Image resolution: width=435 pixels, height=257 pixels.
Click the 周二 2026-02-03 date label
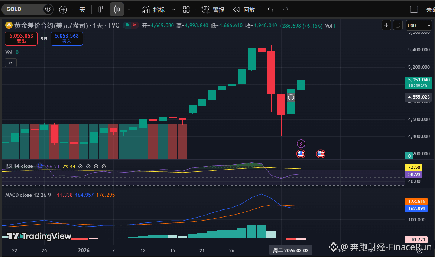290,250
